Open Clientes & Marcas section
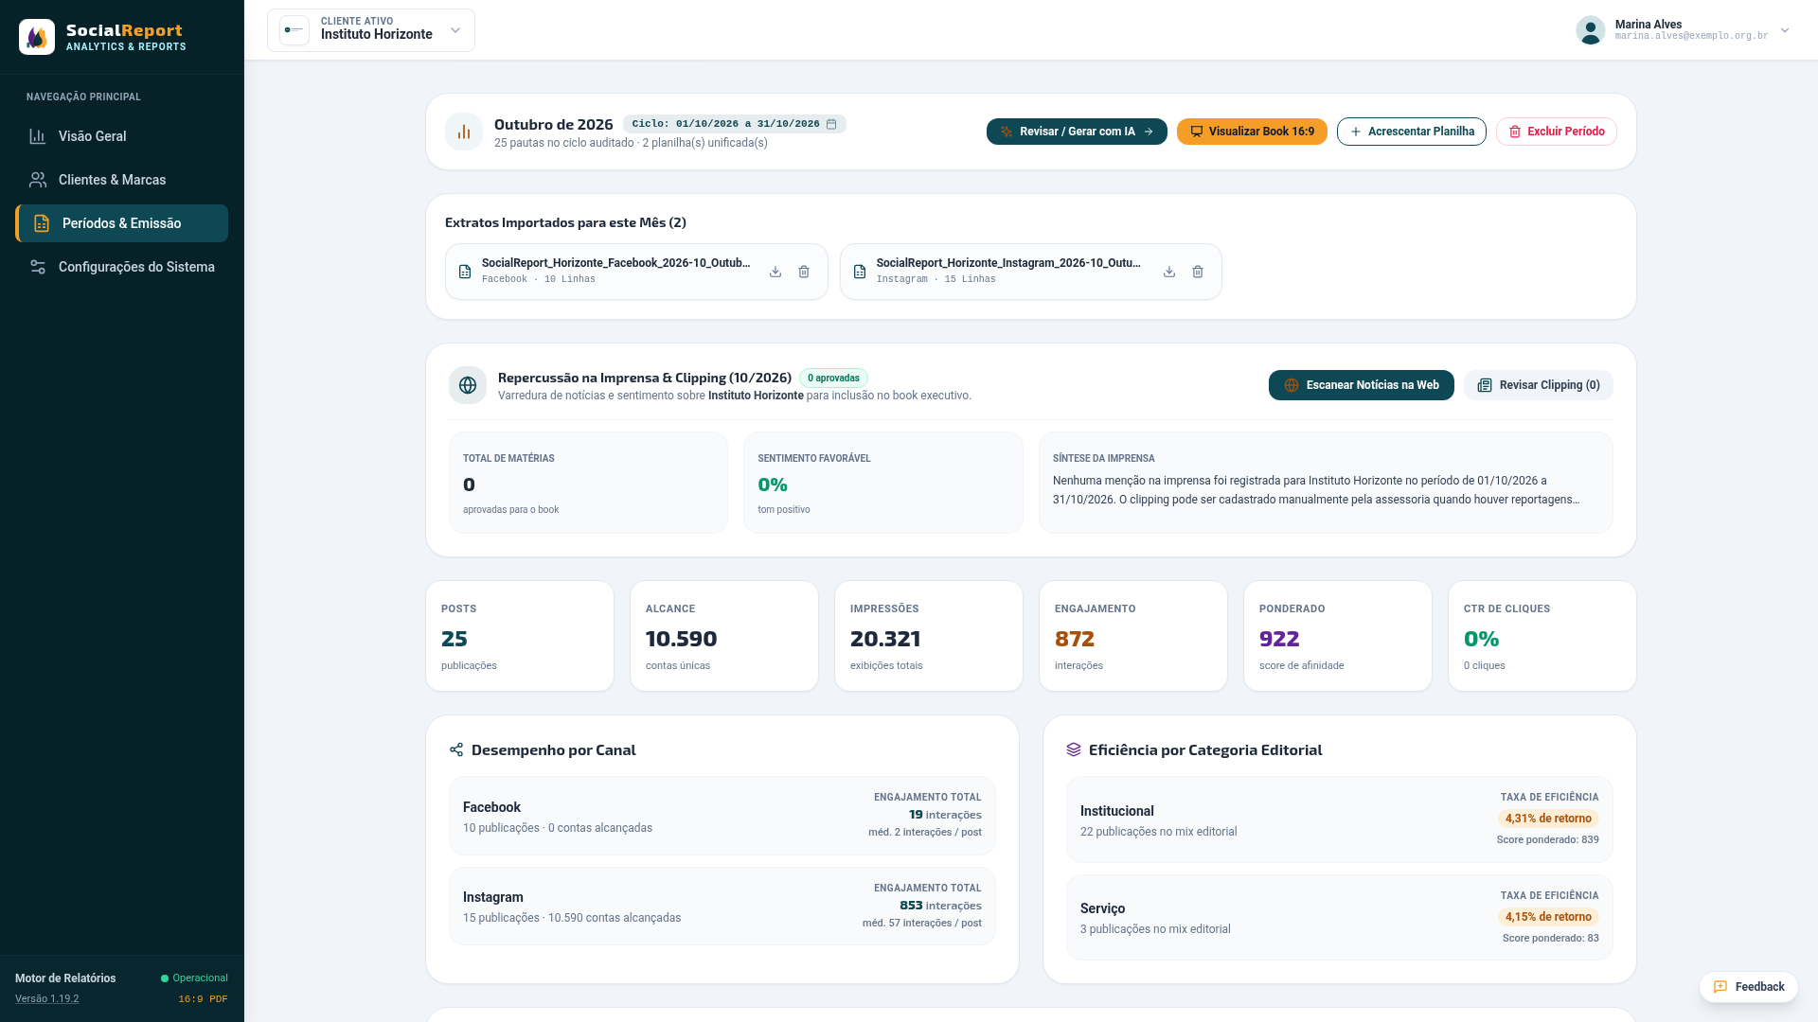This screenshot has width=1818, height=1022. (122, 180)
